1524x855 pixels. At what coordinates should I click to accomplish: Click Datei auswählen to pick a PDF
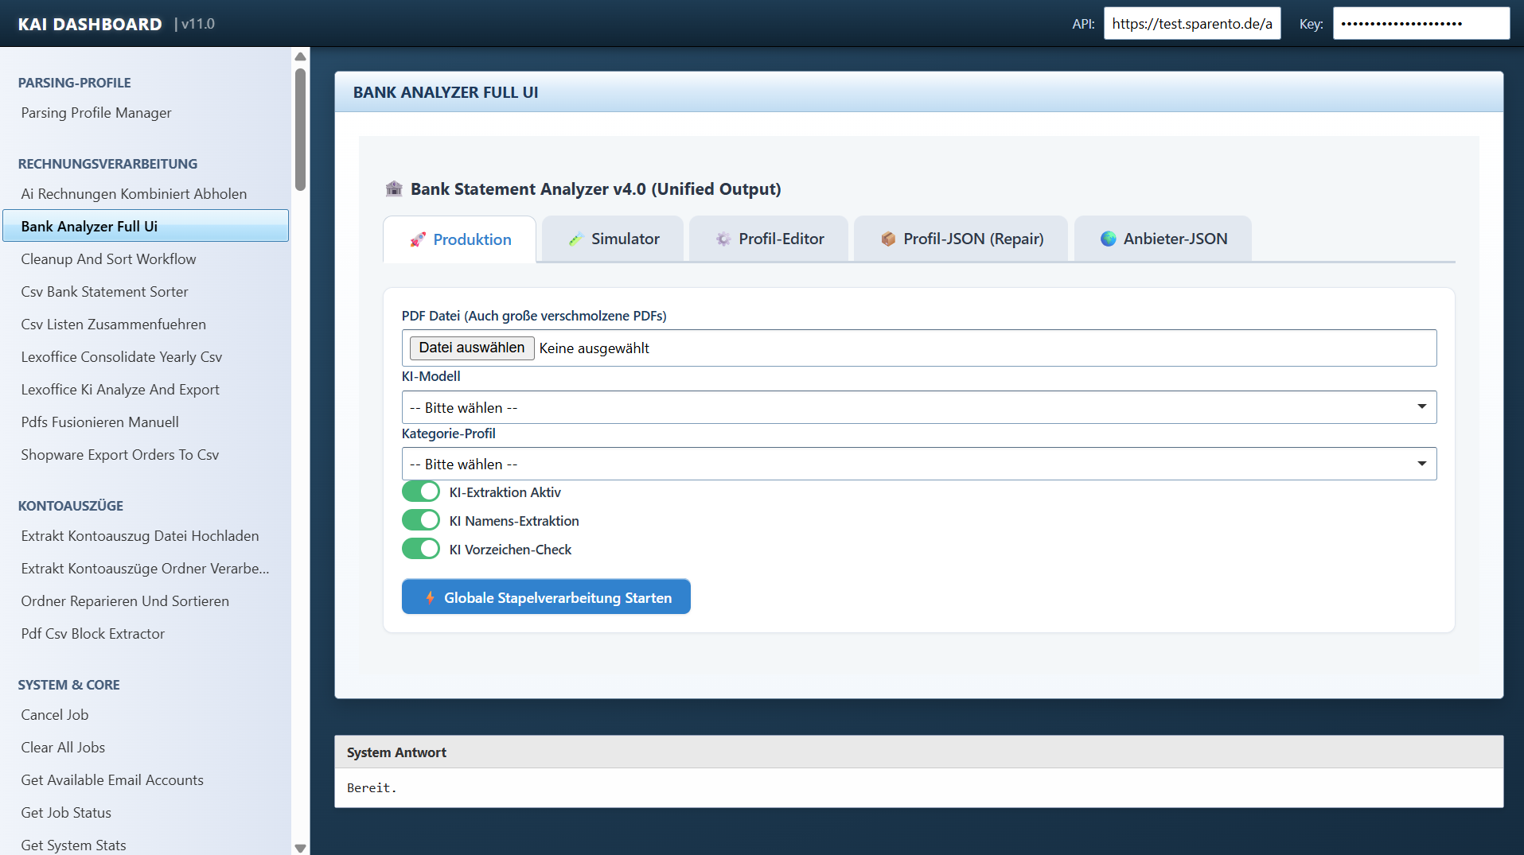pyautogui.click(x=471, y=348)
